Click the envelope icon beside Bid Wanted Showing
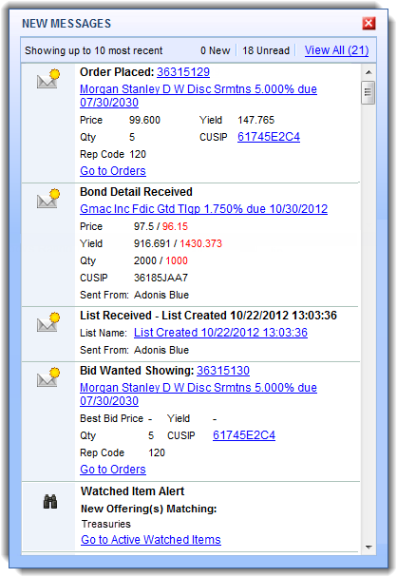The image size is (397, 577). (48, 376)
